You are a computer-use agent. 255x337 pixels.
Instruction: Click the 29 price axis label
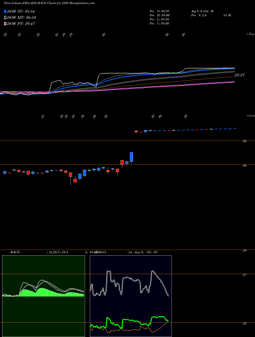pos(244,250)
